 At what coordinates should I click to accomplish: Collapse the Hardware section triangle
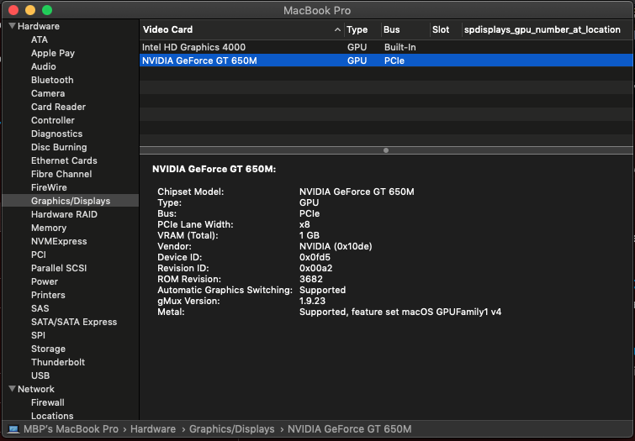coord(12,26)
